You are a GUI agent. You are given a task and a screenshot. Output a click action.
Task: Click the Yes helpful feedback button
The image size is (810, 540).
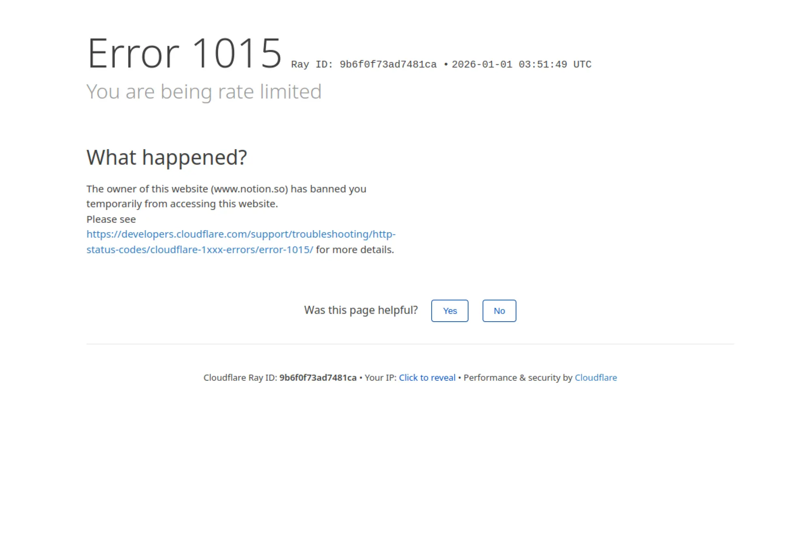pos(450,311)
